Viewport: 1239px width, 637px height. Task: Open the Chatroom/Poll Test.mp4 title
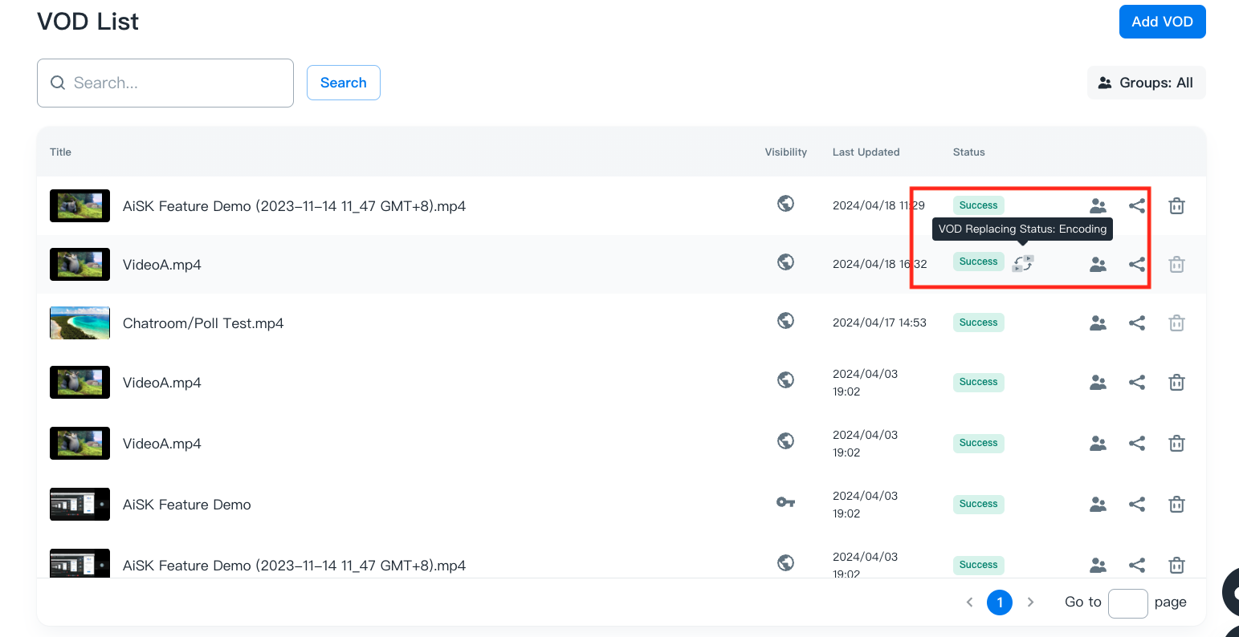click(203, 323)
